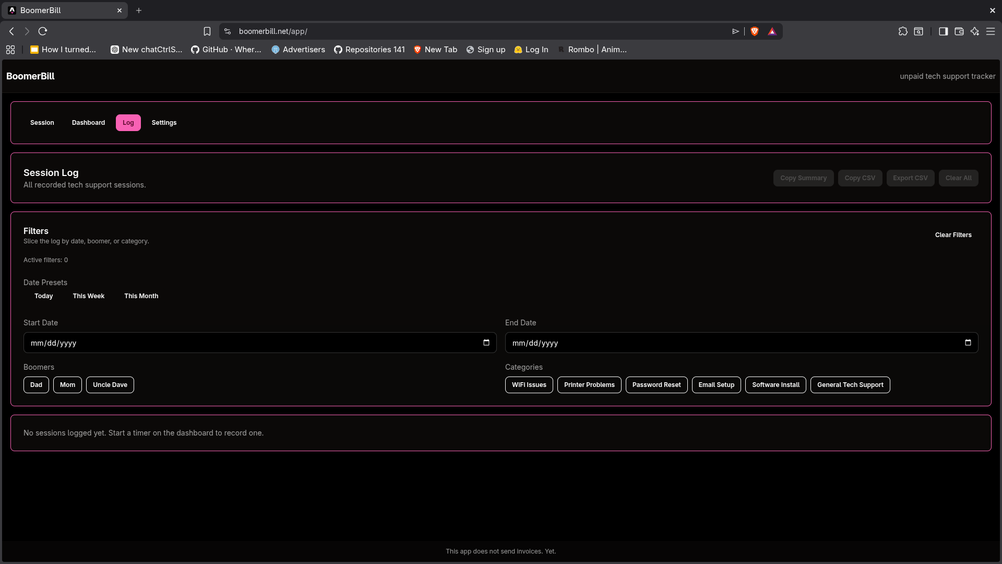Open the Settings tab
This screenshot has width=1002, height=564.
[x=164, y=123]
